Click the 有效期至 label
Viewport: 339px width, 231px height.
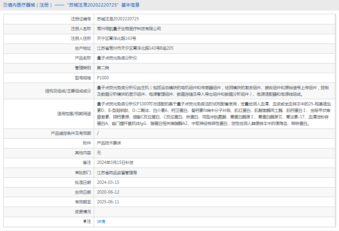click(83, 202)
